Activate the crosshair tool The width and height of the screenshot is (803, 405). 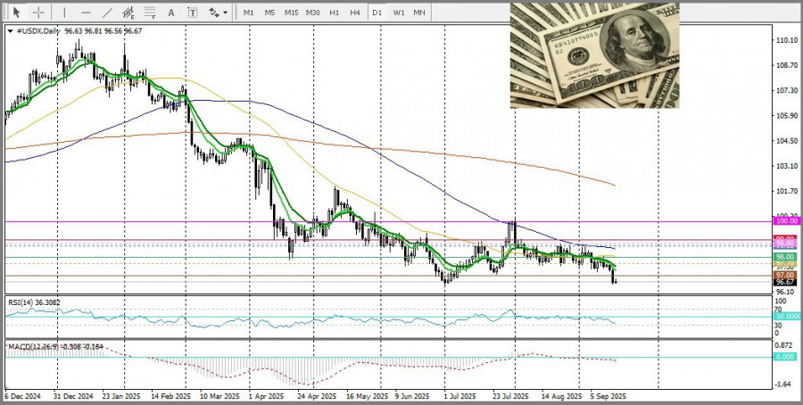[x=39, y=12]
